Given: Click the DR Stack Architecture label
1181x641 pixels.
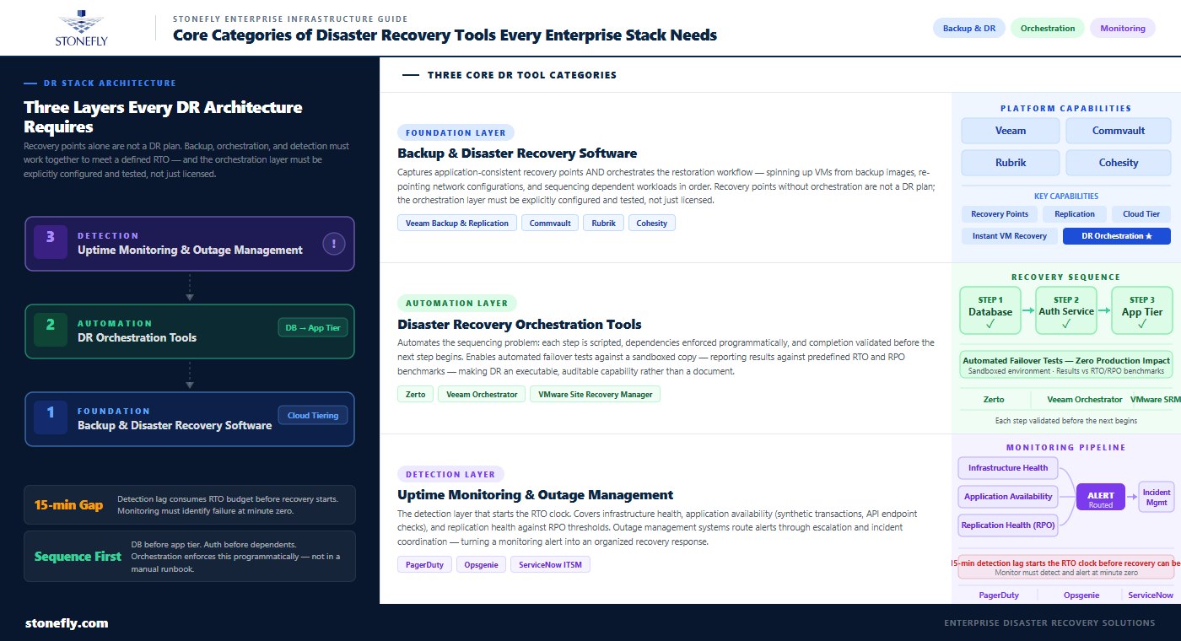Looking at the screenshot, I should 110,83.
